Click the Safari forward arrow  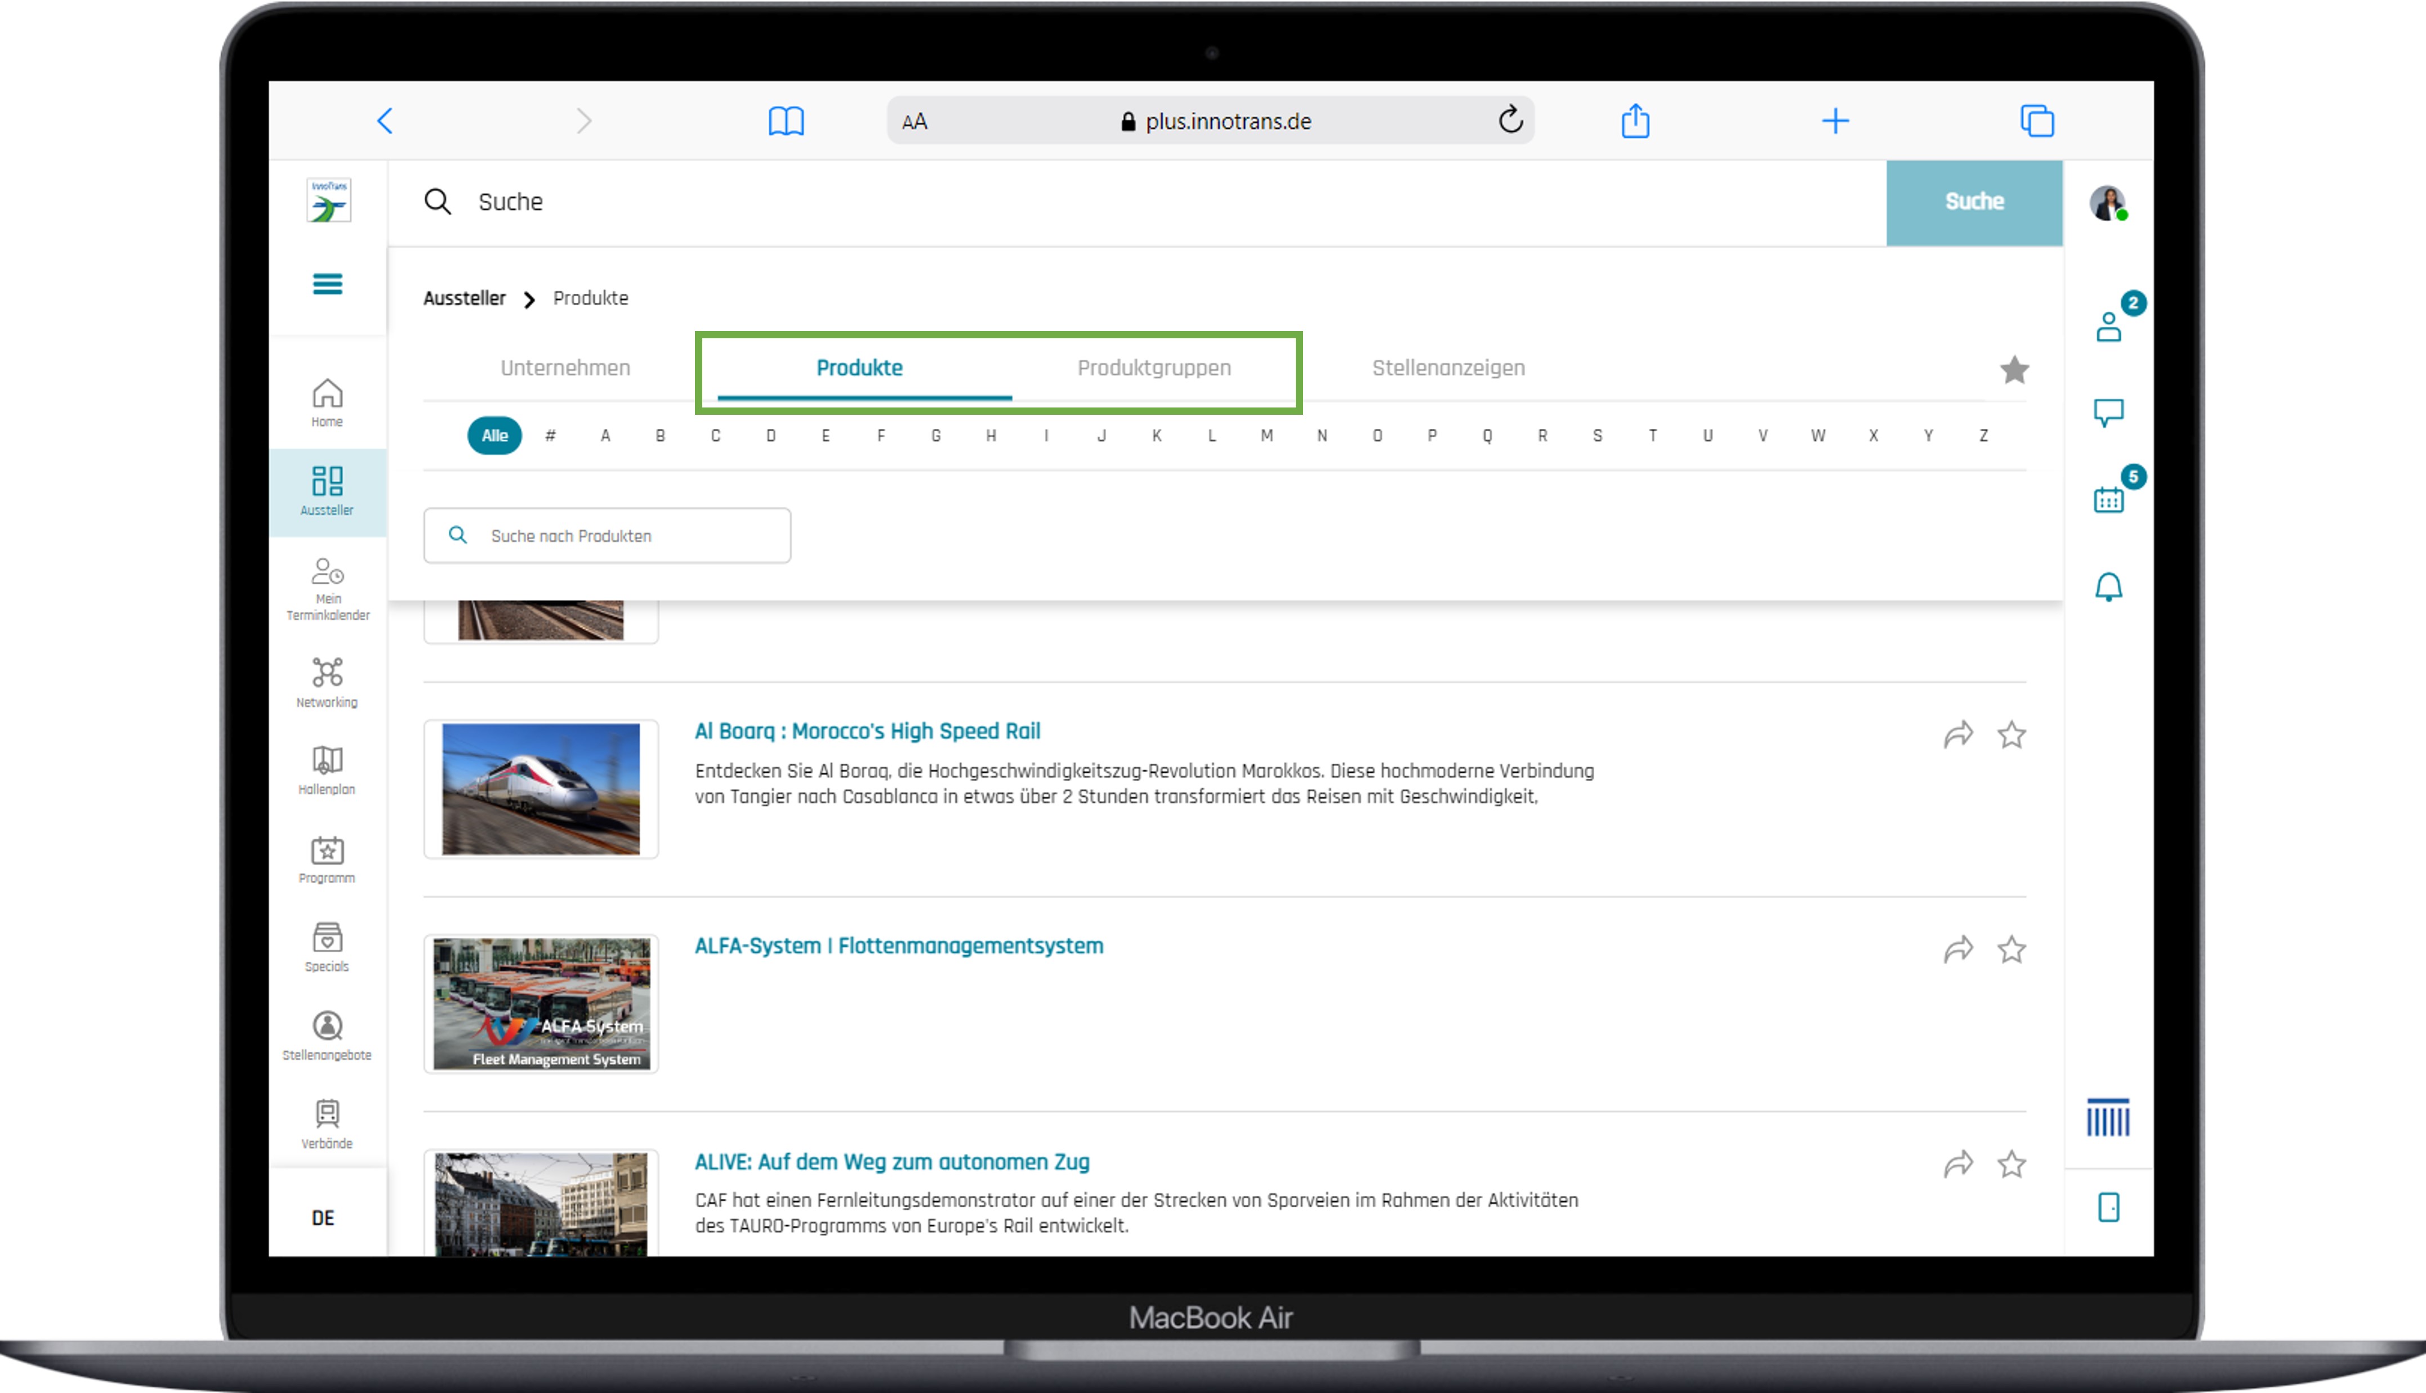(x=584, y=120)
